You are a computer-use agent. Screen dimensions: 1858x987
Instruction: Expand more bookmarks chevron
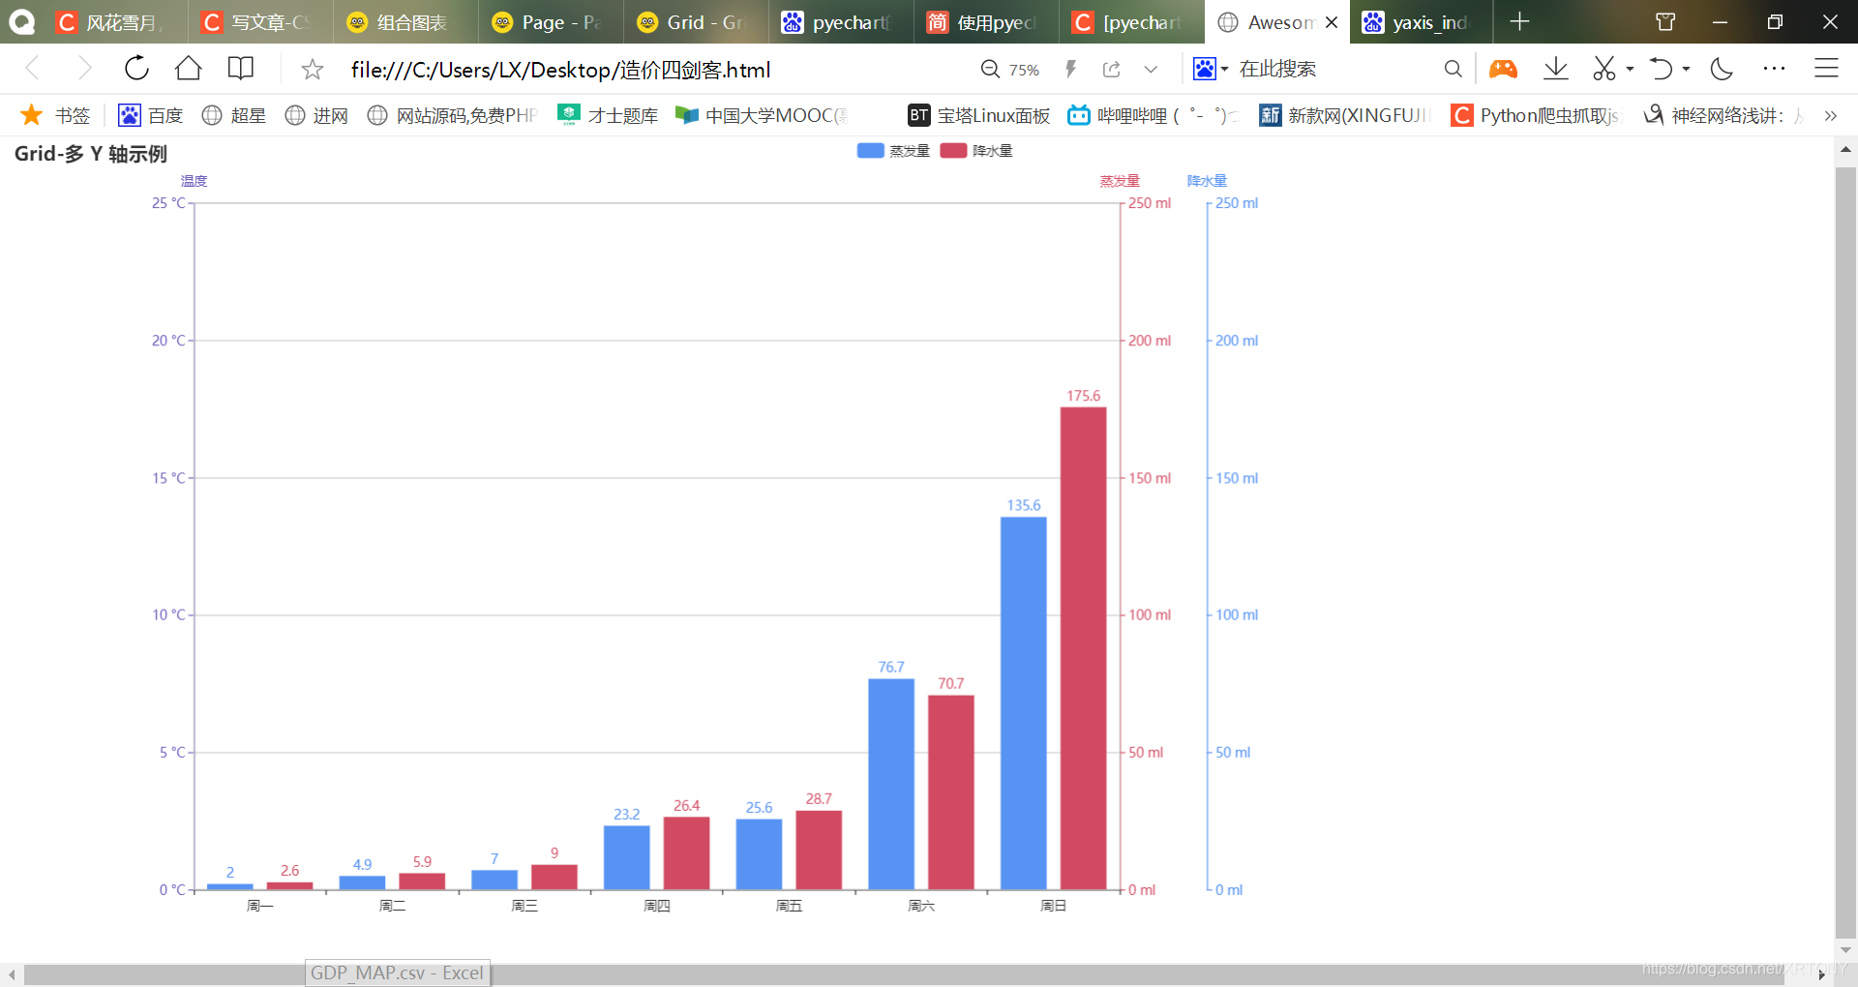point(1830,116)
